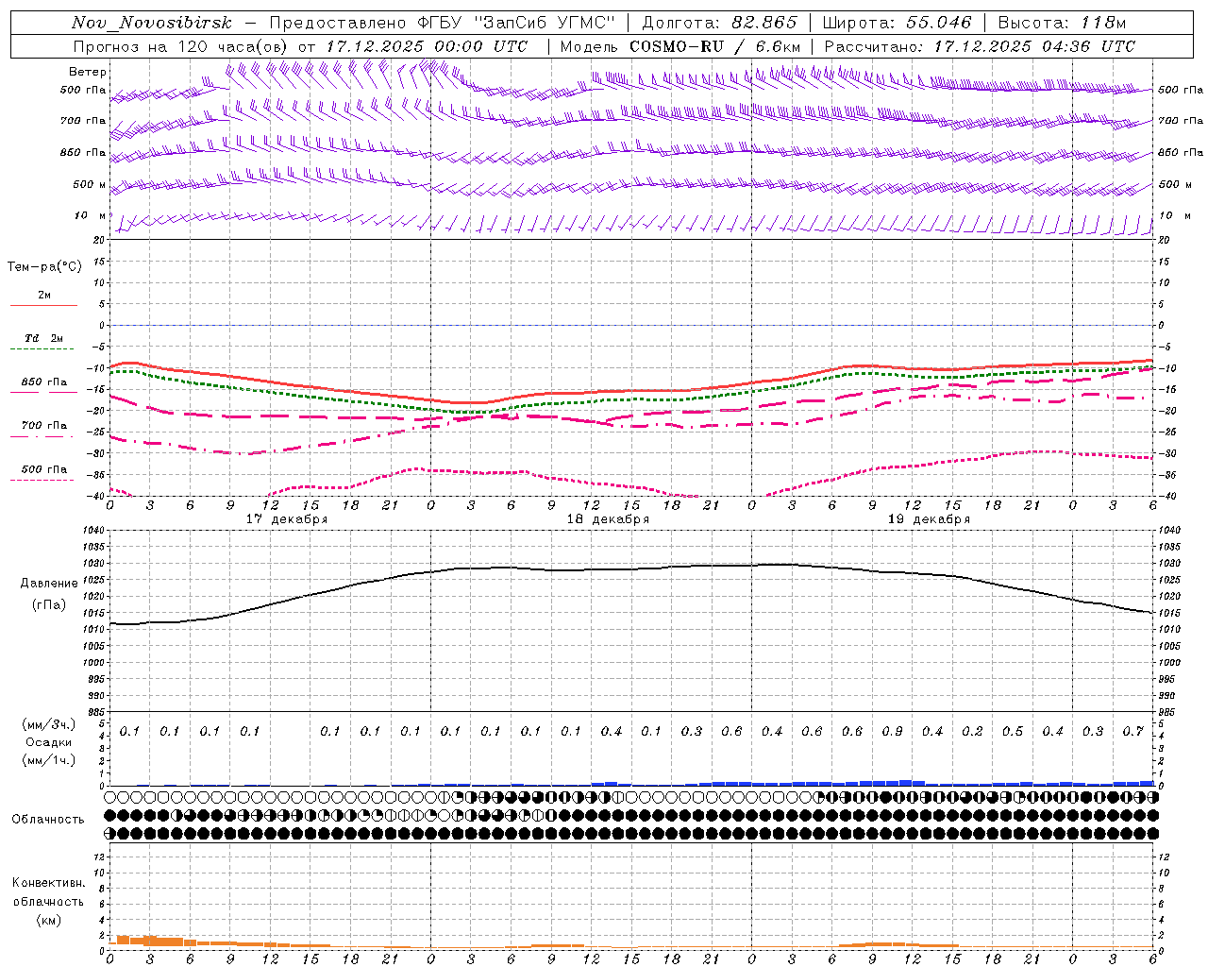
Task: Click the '(мм/1ч.)' precipitation unit label
Action: click(x=47, y=760)
